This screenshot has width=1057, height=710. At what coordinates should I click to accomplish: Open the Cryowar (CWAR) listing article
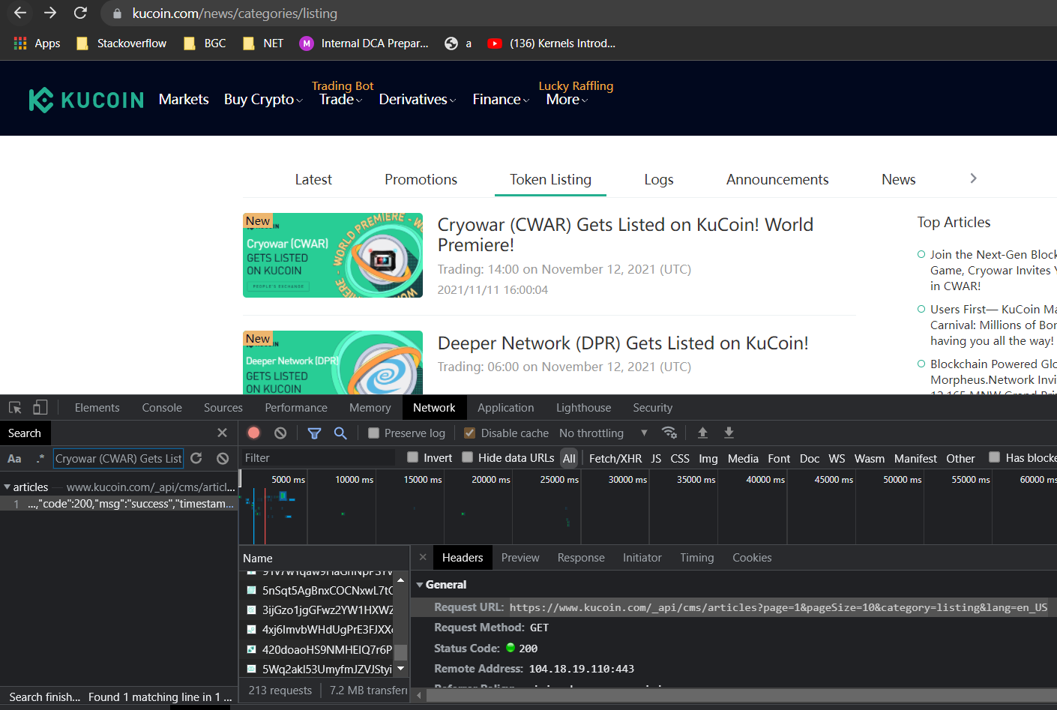pyautogui.click(x=625, y=235)
